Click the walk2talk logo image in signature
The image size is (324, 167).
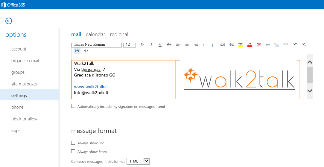click(238, 78)
